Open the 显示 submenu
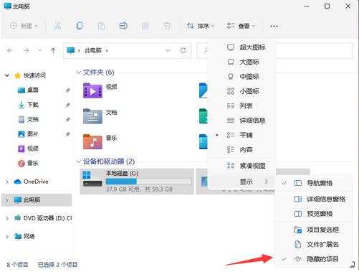The image size is (359, 272). [241, 182]
